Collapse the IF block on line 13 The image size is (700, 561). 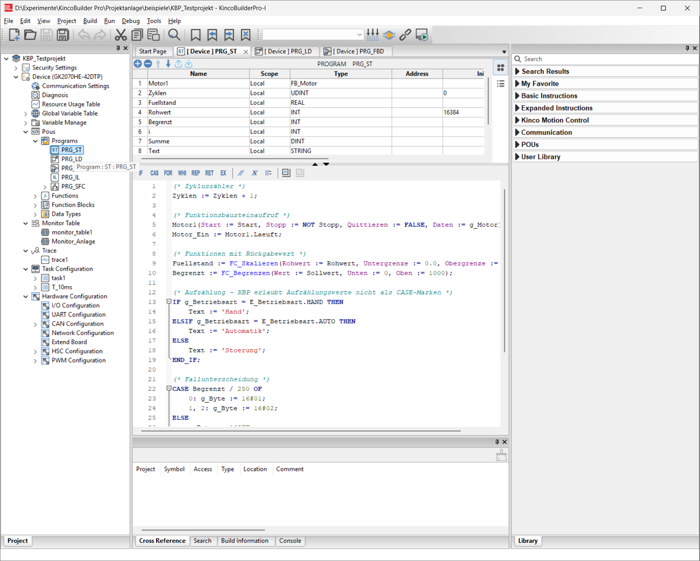(x=169, y=302)
